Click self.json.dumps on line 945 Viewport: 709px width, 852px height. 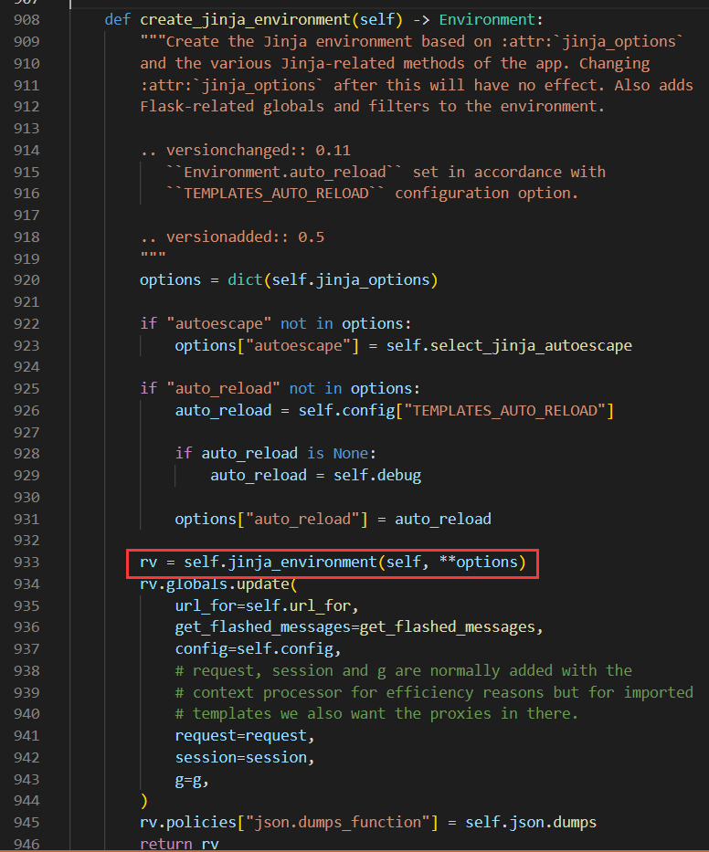[x=531, y=823]
